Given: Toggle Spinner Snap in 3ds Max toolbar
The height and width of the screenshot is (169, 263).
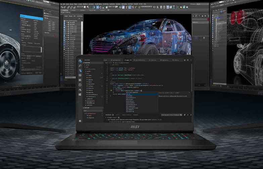Looking at the screenshot, I should pyautogui.click(x=136, y=7).
